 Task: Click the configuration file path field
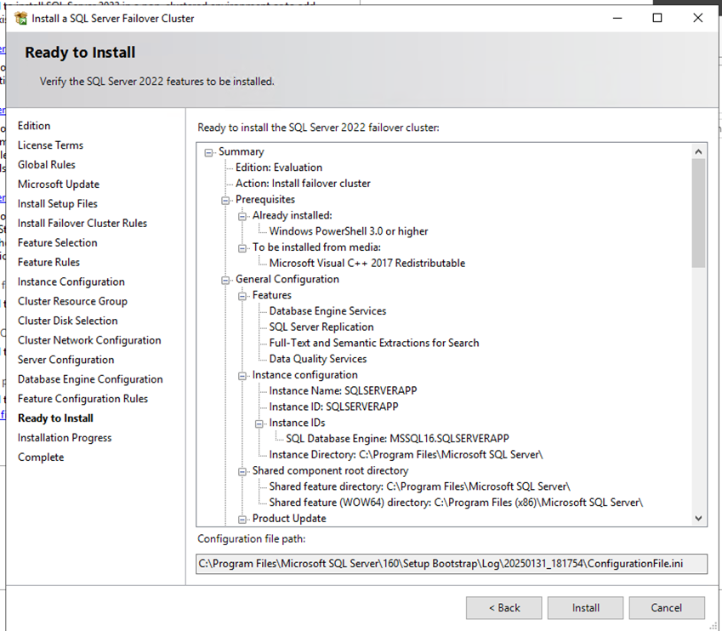(452, 564)
